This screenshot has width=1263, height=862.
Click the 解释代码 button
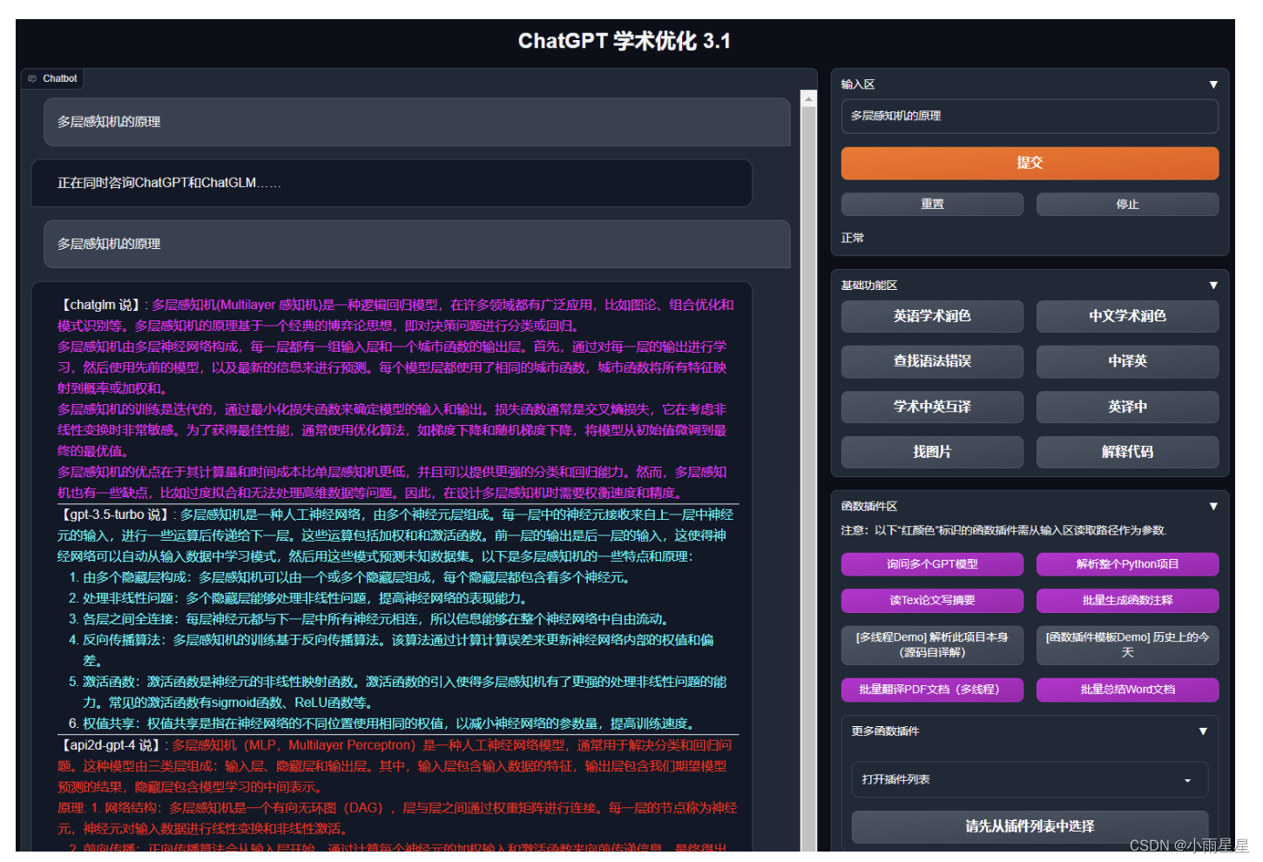coord(1127,452)
